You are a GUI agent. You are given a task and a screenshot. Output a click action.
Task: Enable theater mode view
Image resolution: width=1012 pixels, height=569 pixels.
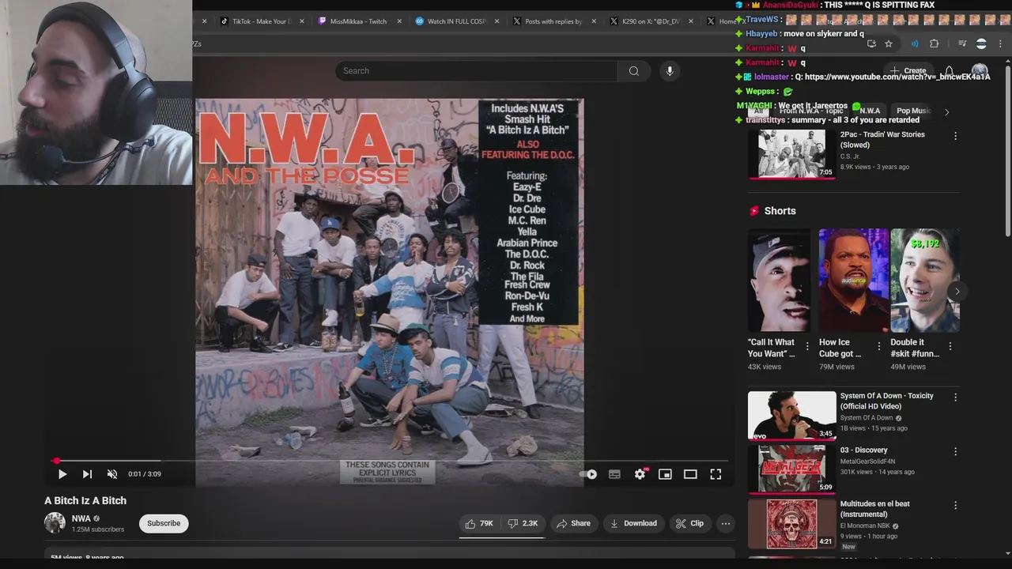click(690, 474)
